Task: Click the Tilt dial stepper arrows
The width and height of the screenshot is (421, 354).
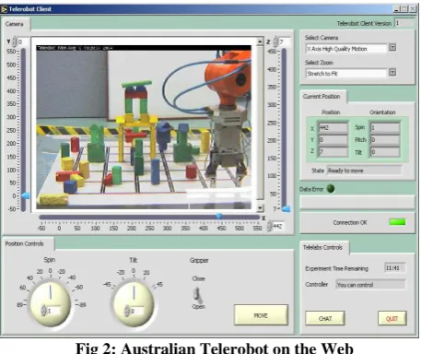Action: click(x=126, y=311)
